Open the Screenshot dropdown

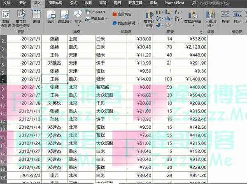click(x=97, y=19)
